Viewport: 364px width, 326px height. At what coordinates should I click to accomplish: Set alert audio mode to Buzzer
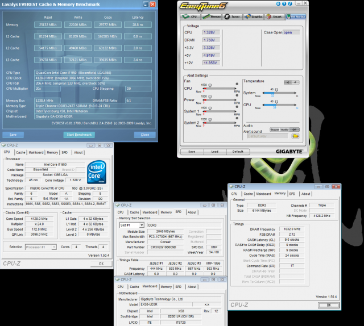tap(275, 129)
